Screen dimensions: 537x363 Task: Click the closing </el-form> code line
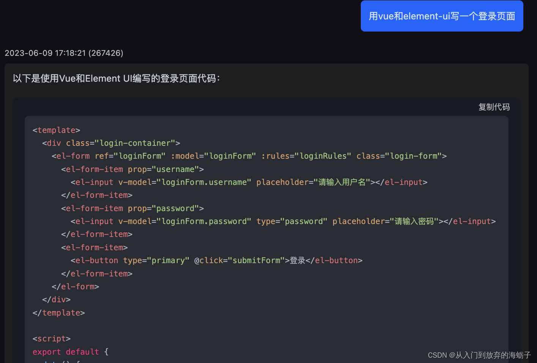[75, 287]
